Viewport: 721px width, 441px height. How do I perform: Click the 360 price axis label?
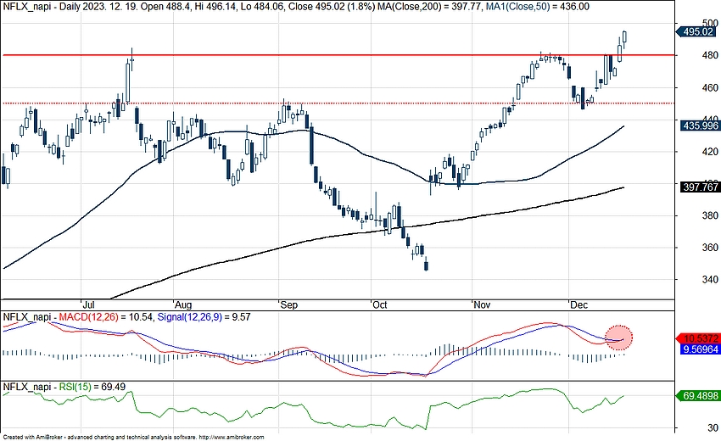pos(710,248)
